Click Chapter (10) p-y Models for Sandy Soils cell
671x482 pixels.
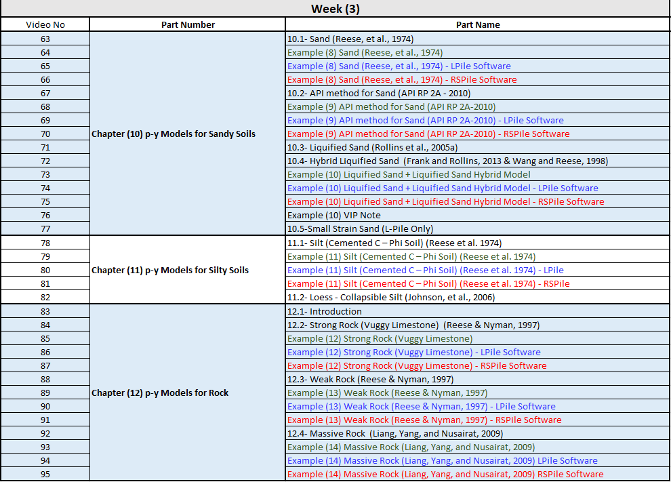174,134
